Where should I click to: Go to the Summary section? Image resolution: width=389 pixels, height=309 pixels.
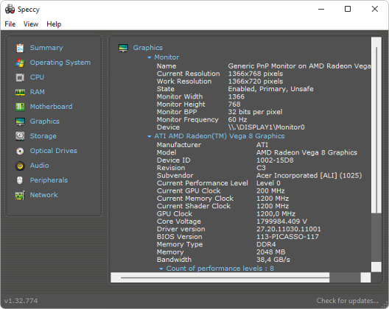[46, 48]
